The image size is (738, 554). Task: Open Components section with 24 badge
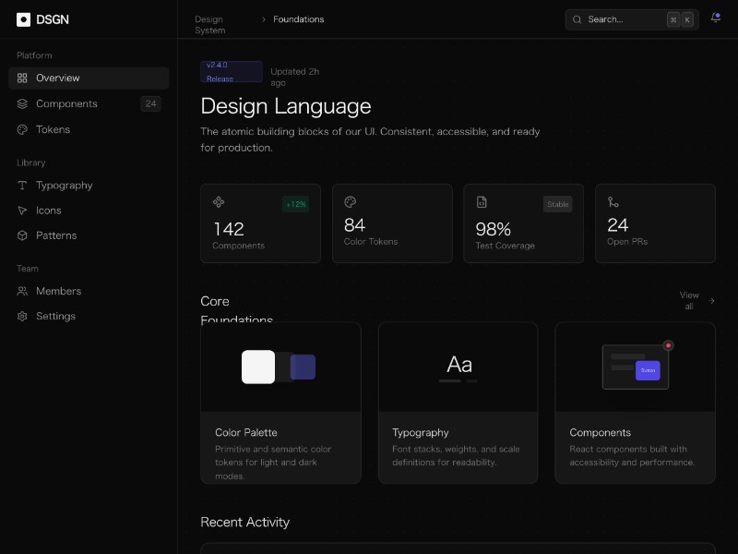pos(66,104)
